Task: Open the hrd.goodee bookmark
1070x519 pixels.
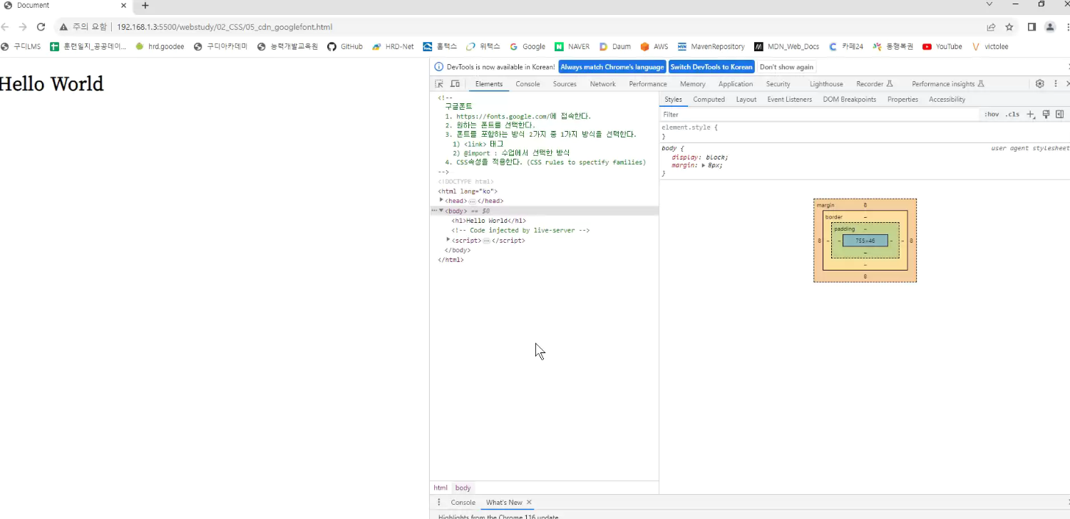Action: (160, 47)
